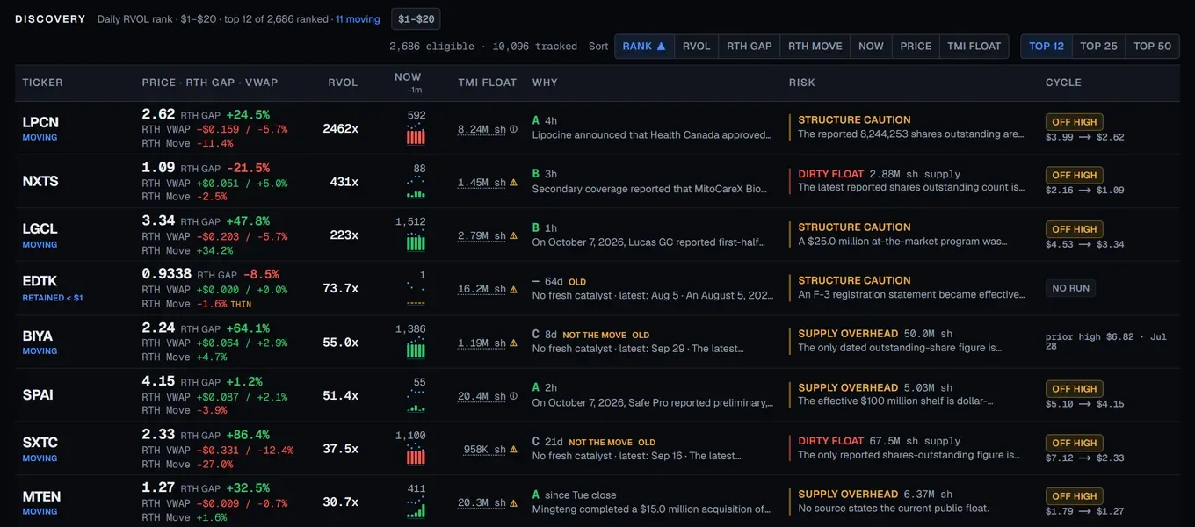The height and width of the screenshot is (527, 1195).
Task: Open the MTEN ticker
Action: 41,496
